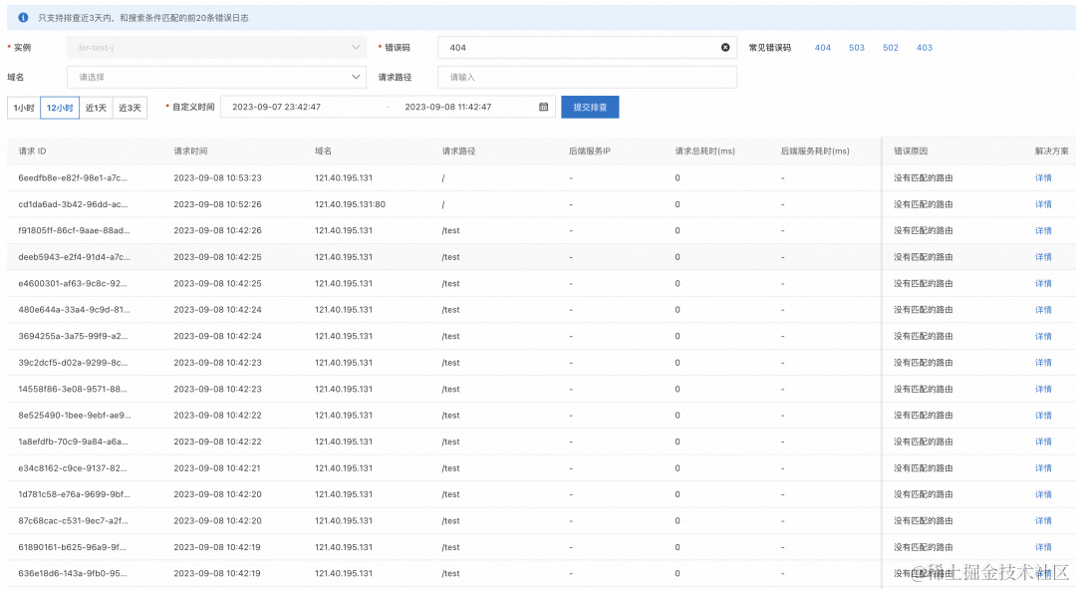
Task: Open 详情 for request 14558f86-3e08-9571
Action: click(x=1043, y=390)
